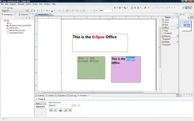The image size is (194, 121).
Task: Open the Window menu
Action: 47,4
